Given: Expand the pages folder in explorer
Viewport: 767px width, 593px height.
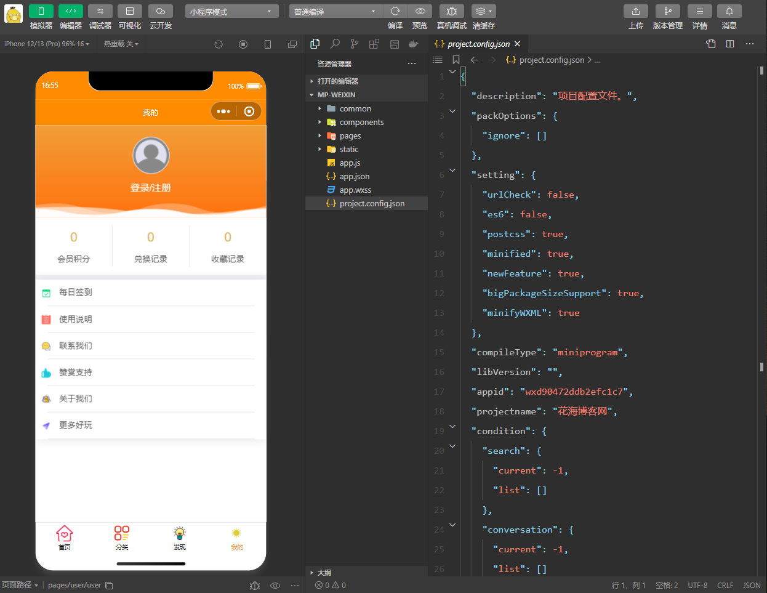Looking at the screenshot, I should tap(350, 136).
